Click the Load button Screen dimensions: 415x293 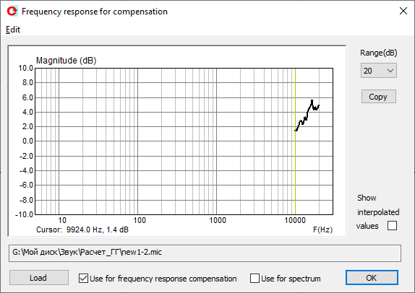coord(39,278)
